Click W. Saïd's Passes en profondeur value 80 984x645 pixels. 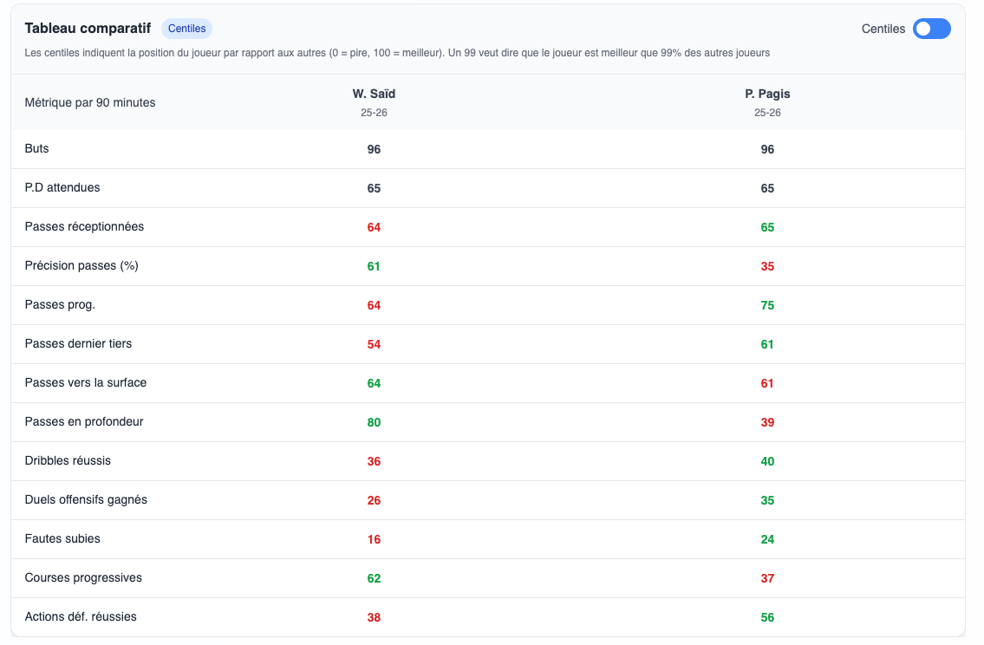pyautogui.click(x=374, y=422)
